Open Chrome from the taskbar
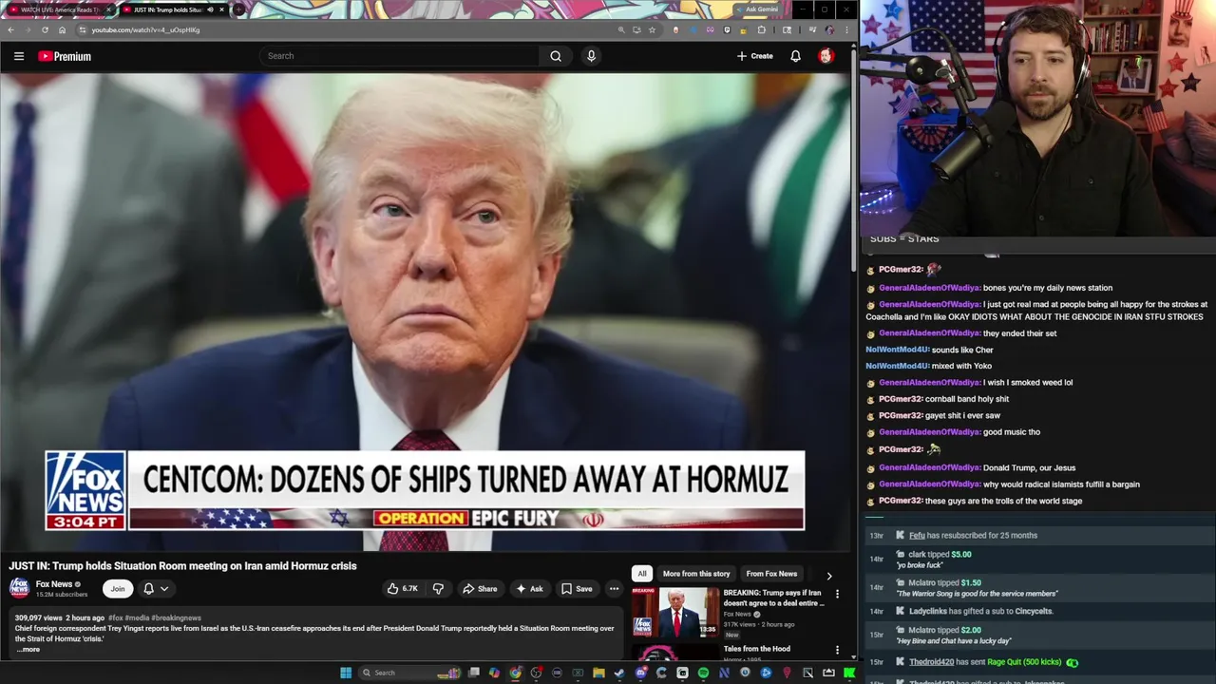This screenshot has width=1216, height=684. (x=515, y=673)
